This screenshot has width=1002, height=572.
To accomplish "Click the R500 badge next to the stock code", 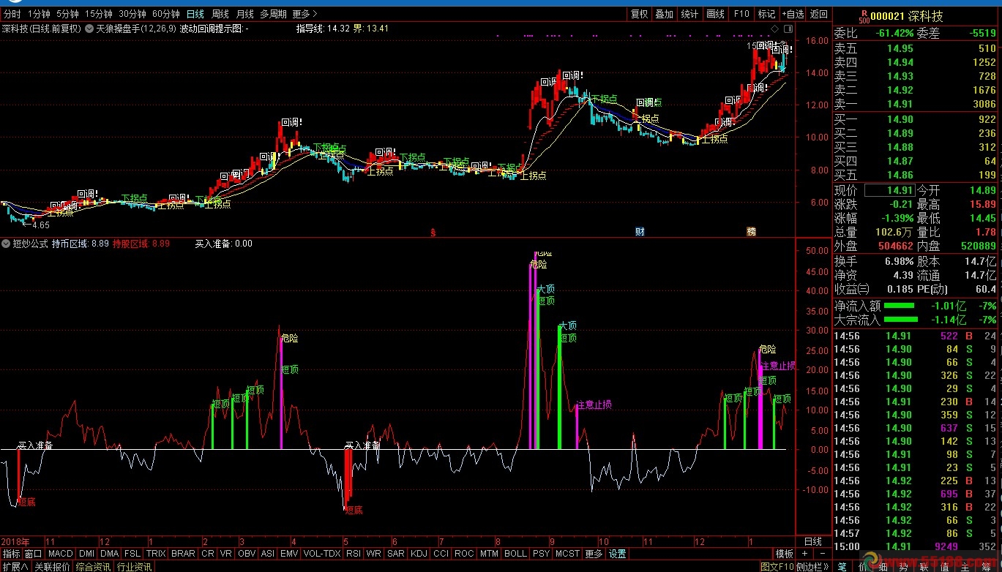I will coord(864,16).
